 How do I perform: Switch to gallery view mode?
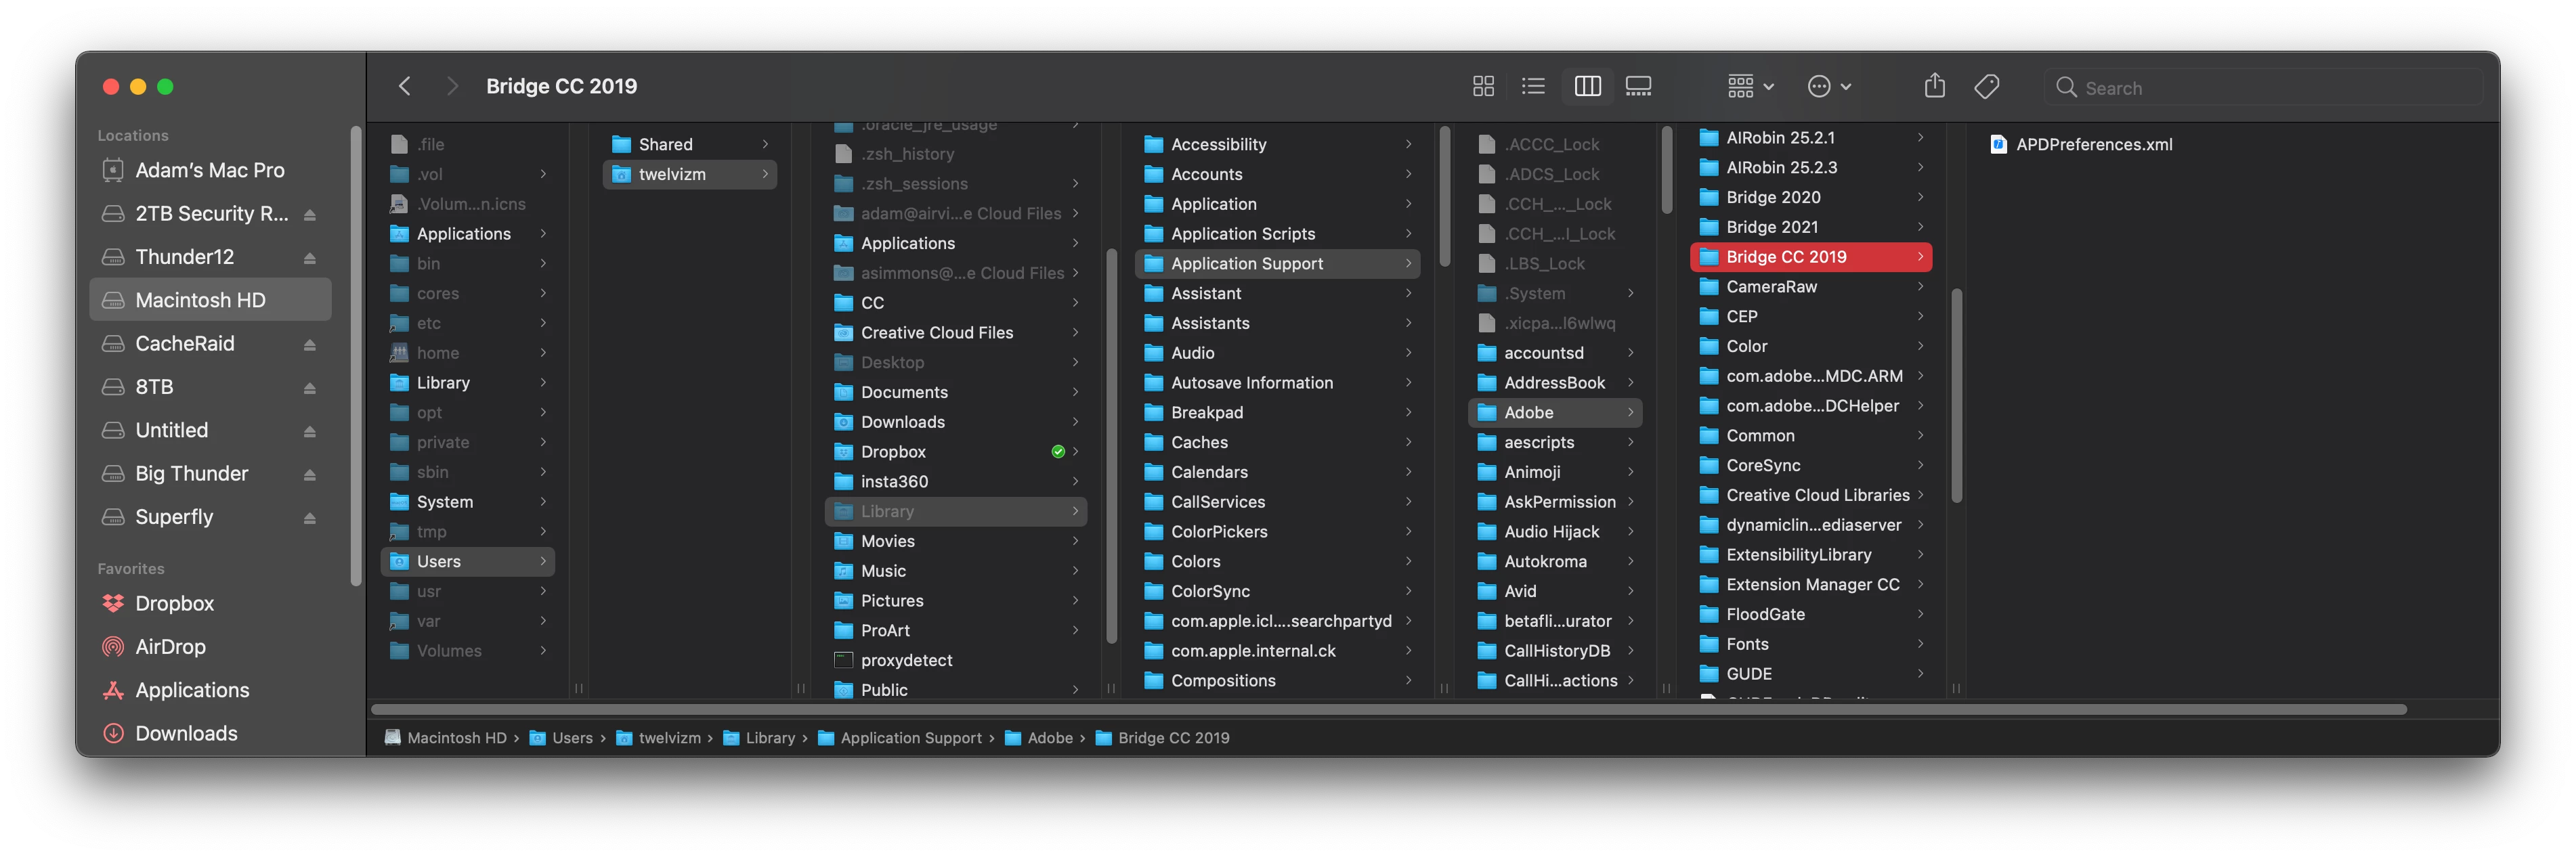(1638, 87)
